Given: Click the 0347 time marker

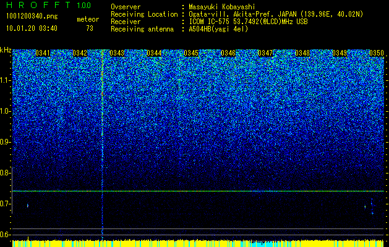Looking at the screenshot, I should (265, 53).
